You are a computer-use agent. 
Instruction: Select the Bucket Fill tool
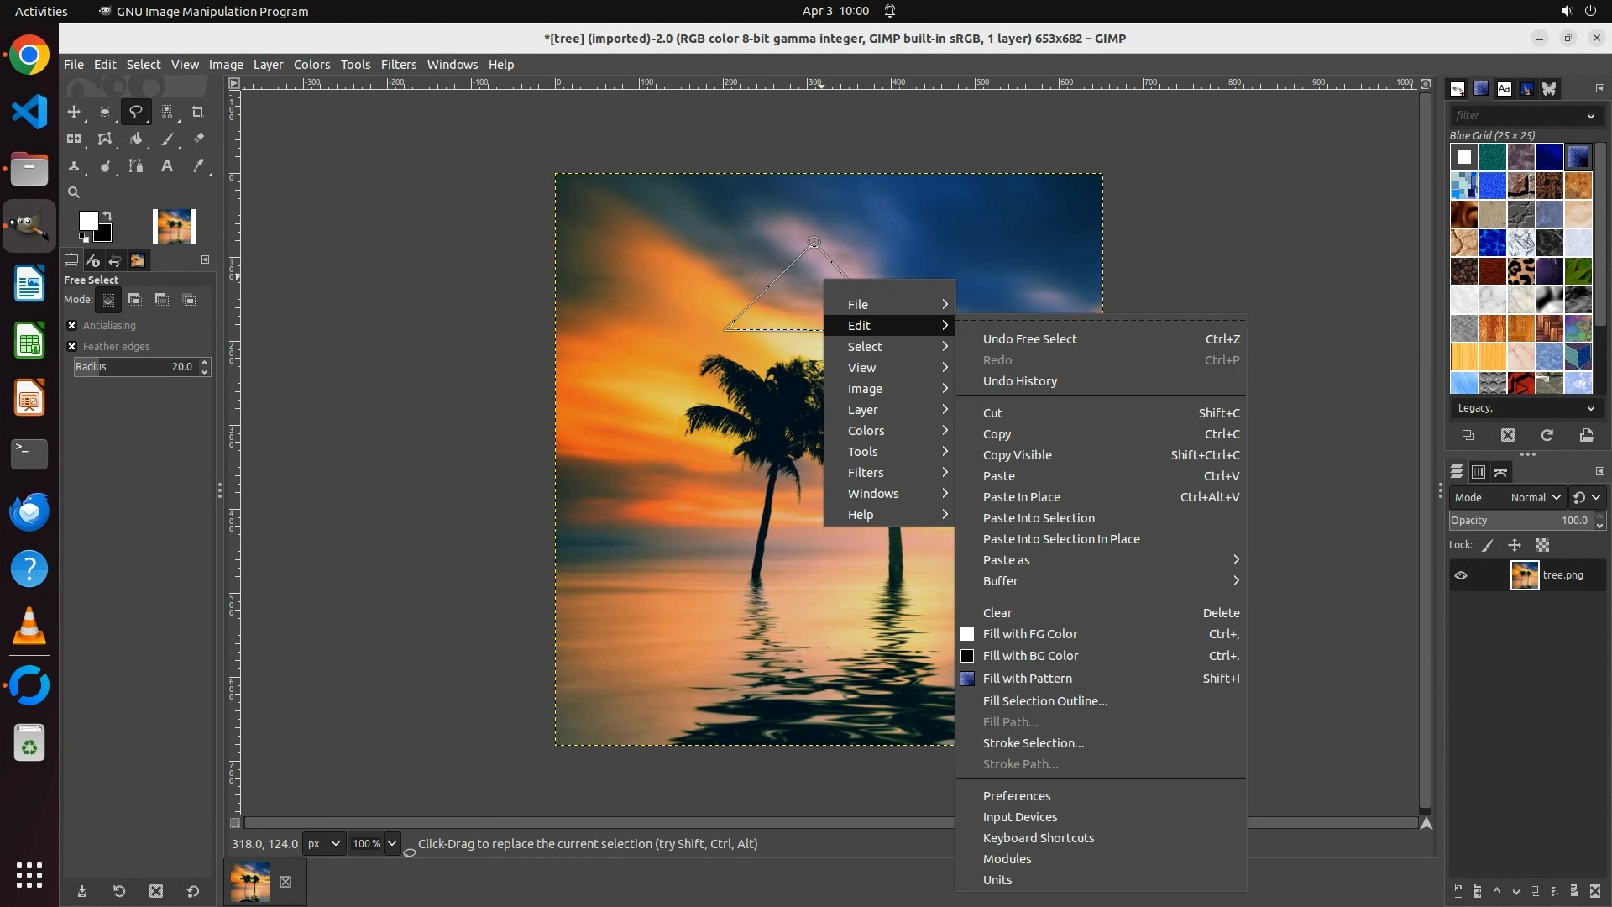point(136,139)
